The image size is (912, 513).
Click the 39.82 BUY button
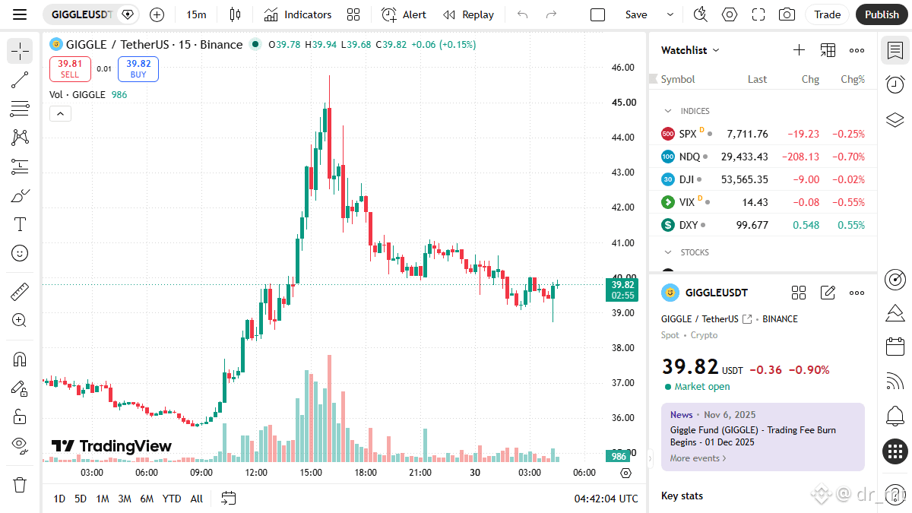click(x=138, y=69)
